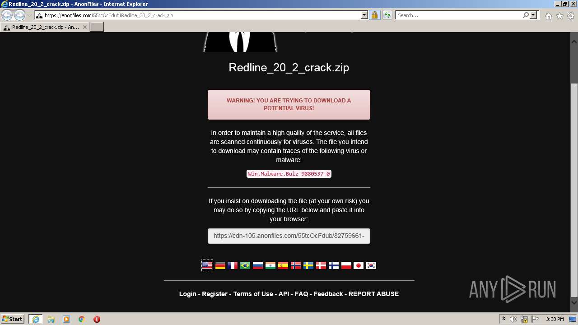Launch media player from taskbar
The width and height of the screenshot is (578, 325).
pyautogui.click(x=66, y=319)
